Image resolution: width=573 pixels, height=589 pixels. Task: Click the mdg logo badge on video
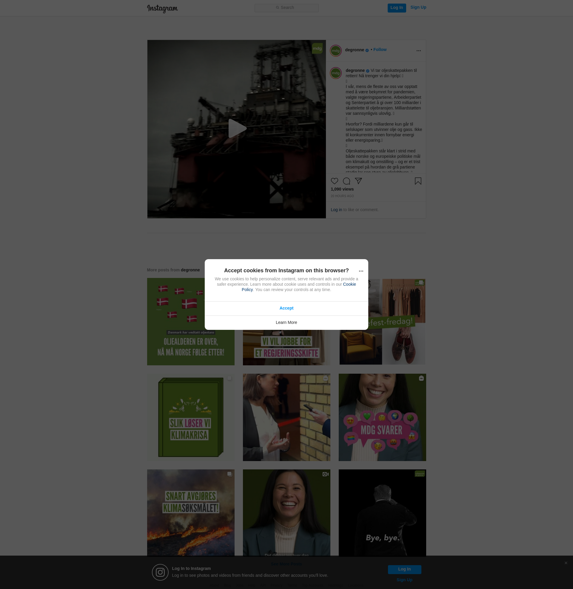(x=317, y=48)
